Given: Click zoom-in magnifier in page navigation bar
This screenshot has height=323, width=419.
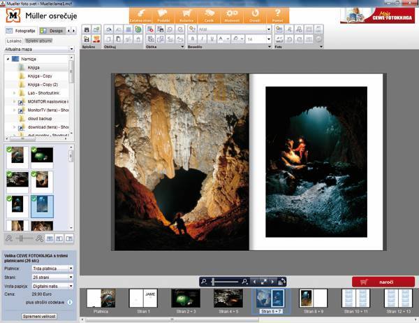Looking at the screenshot, I should click(x=244, y=282).
